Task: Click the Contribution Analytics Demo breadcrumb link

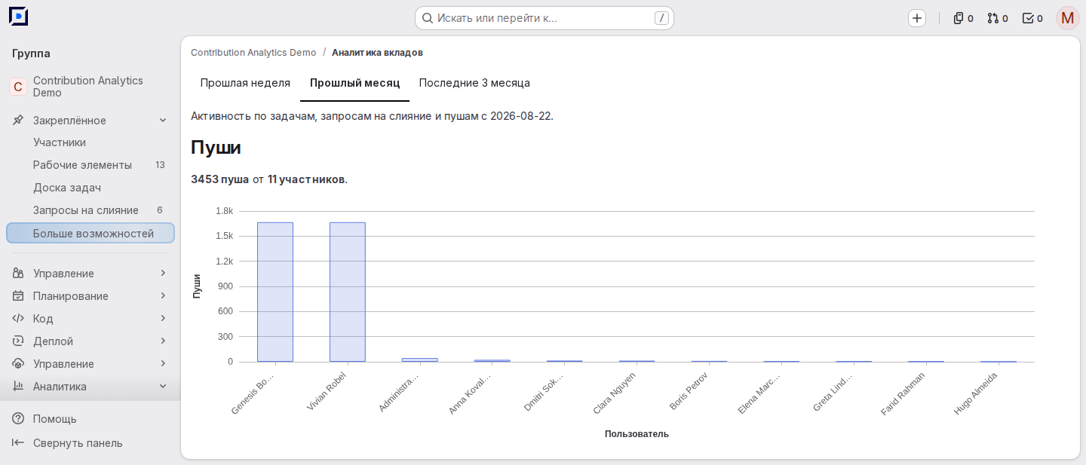Action: click(x=253, y=53)
